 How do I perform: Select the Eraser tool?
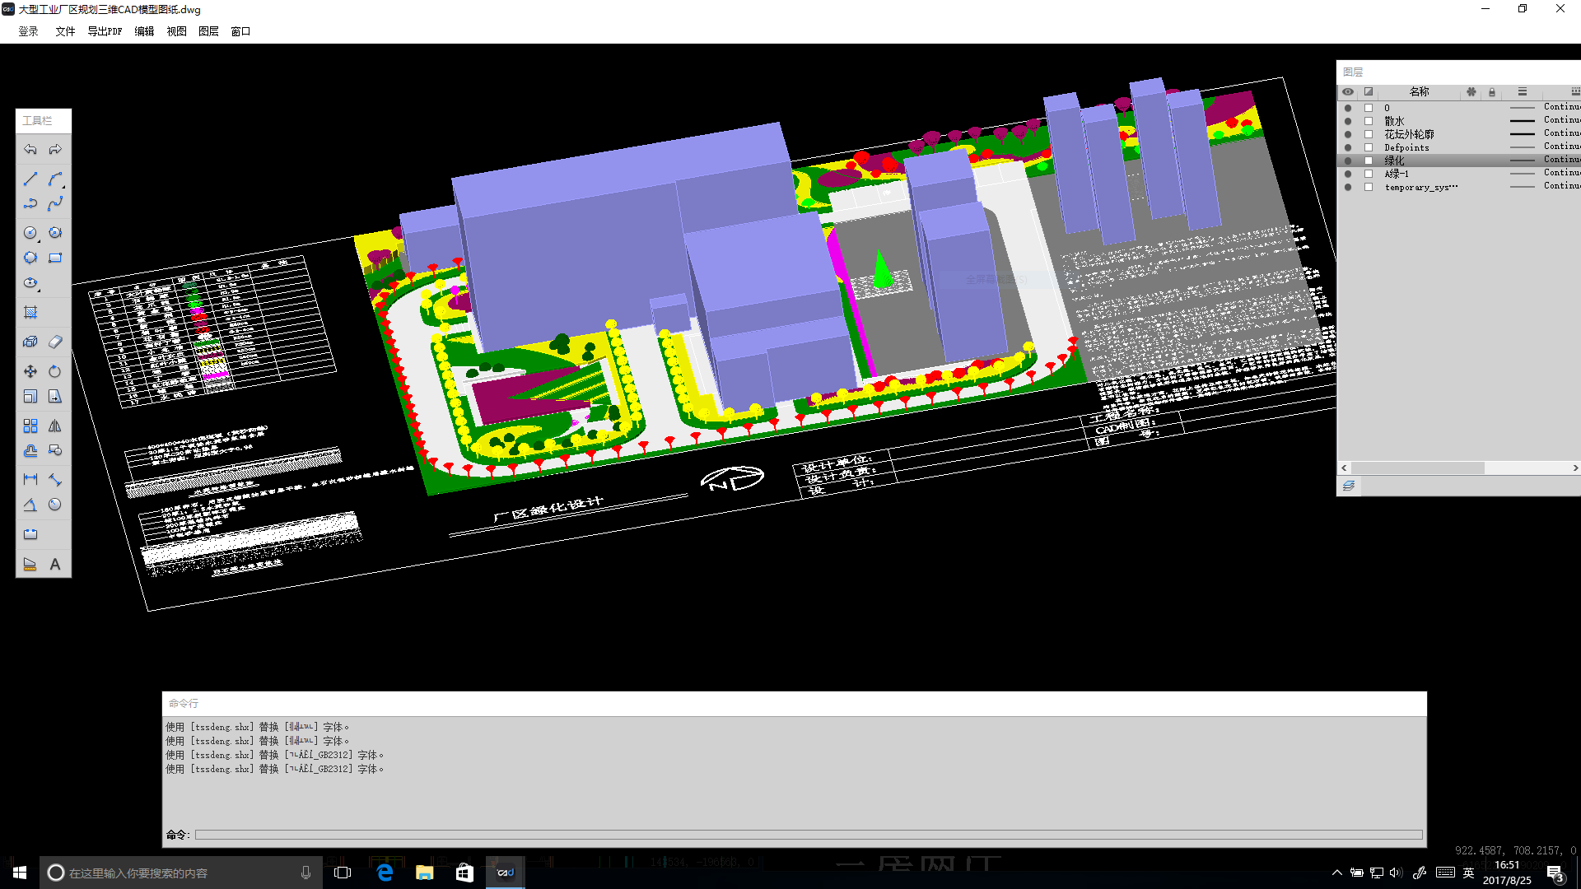coord(55,342)
